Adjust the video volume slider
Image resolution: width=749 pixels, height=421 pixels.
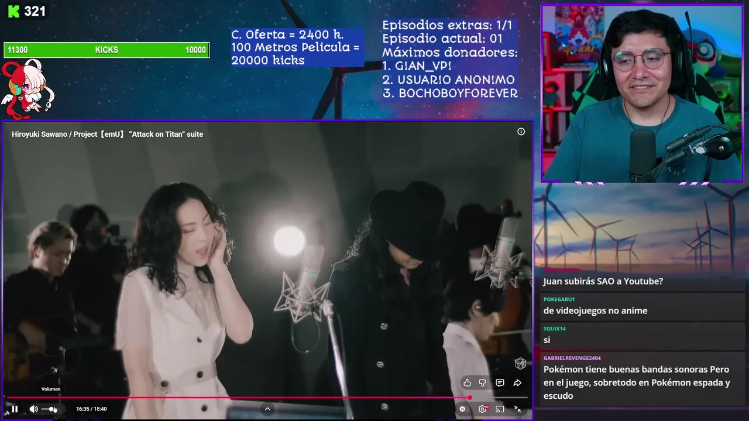coord(50,409)
